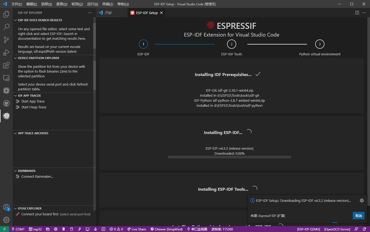This screenshot has width=370, height=232.
Task: Click the monitor device icon in the status bar
Action: 87,229
